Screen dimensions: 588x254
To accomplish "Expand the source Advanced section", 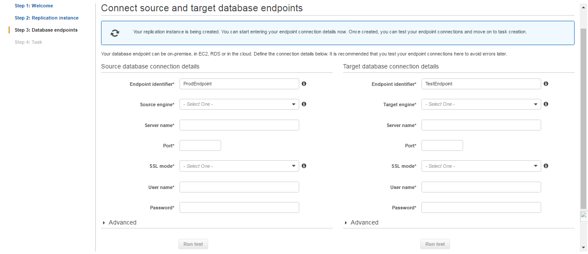I will [x=119, y=222].
